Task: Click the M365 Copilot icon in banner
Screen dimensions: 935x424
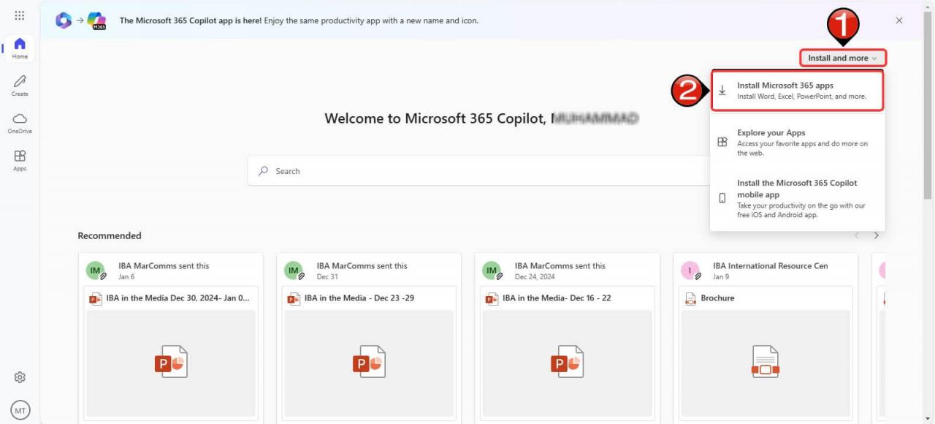Action: tap(96, 20)
